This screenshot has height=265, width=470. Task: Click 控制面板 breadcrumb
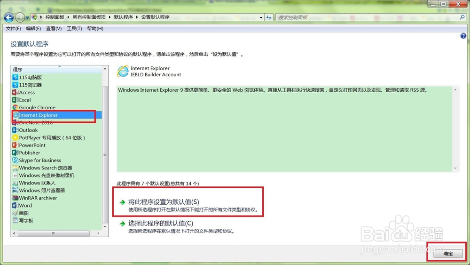[x=55, y=17]
